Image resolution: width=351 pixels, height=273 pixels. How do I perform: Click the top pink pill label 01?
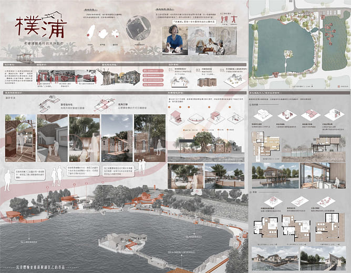(153, 71)
